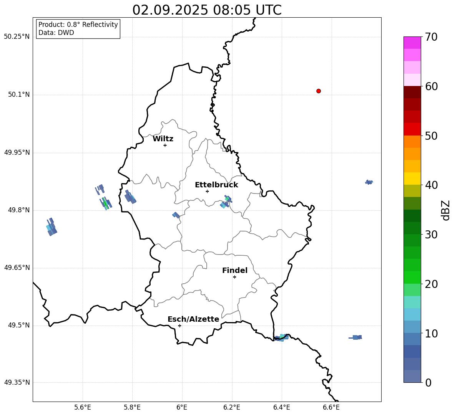Click the small radar echo at far east near 49.87°N
This screenshot has height=415, width=455.
click(x=369, y=182)
